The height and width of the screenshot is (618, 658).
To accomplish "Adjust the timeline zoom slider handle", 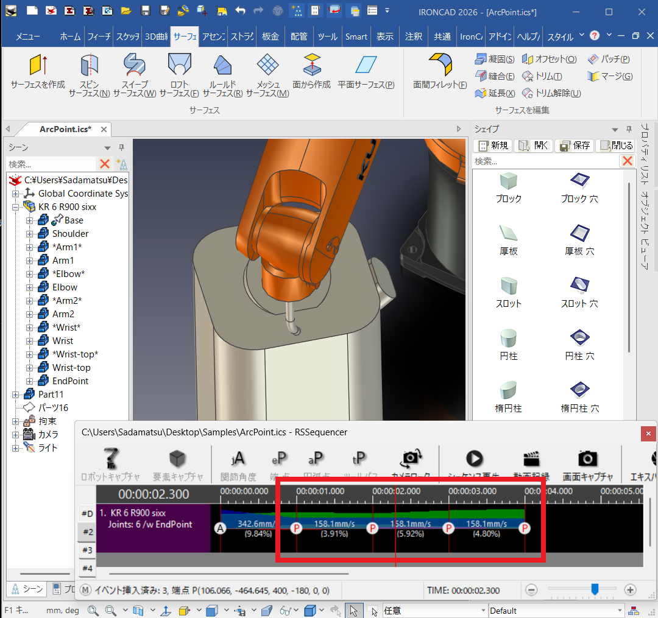I will coord(595,589).
